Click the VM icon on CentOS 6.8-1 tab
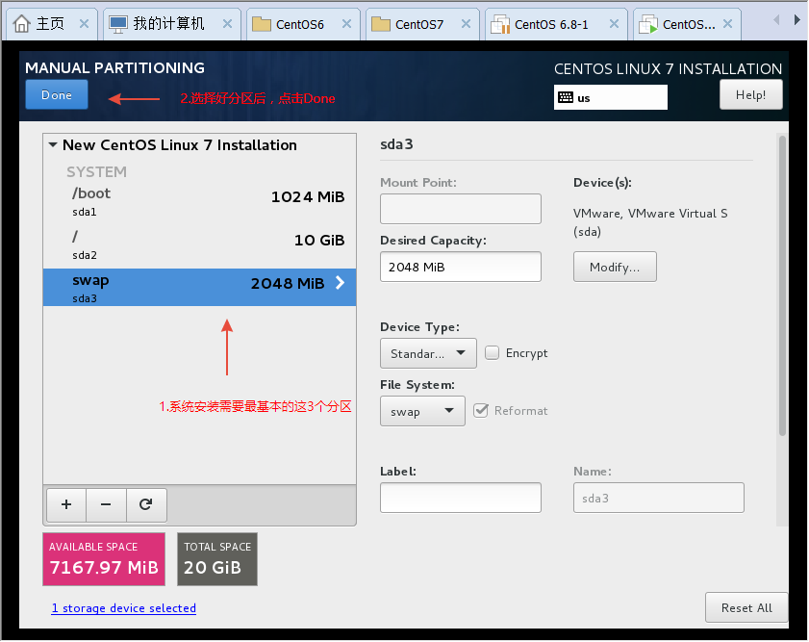This screenshot has height=642, width=809. pos(500,24)
